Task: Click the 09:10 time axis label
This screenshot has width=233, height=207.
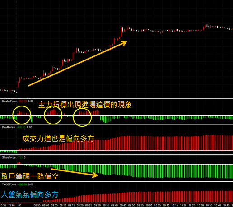Action: (x=63, y=205)
